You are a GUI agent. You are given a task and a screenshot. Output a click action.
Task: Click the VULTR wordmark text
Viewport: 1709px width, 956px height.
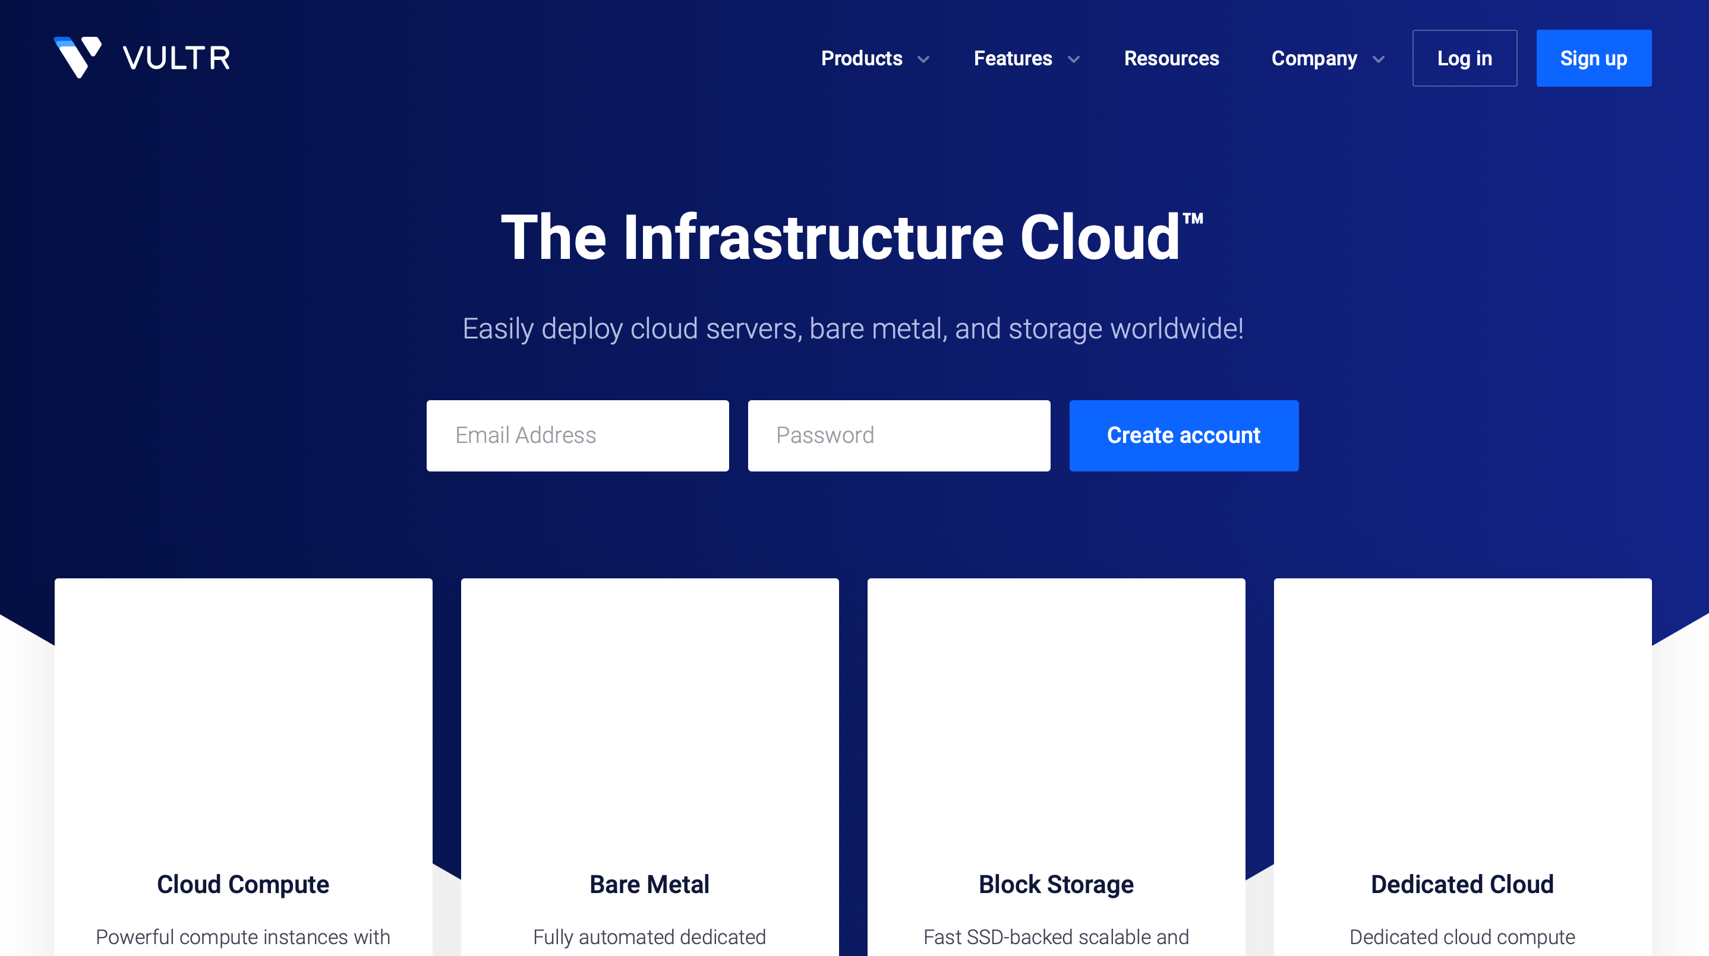point(176,58)
